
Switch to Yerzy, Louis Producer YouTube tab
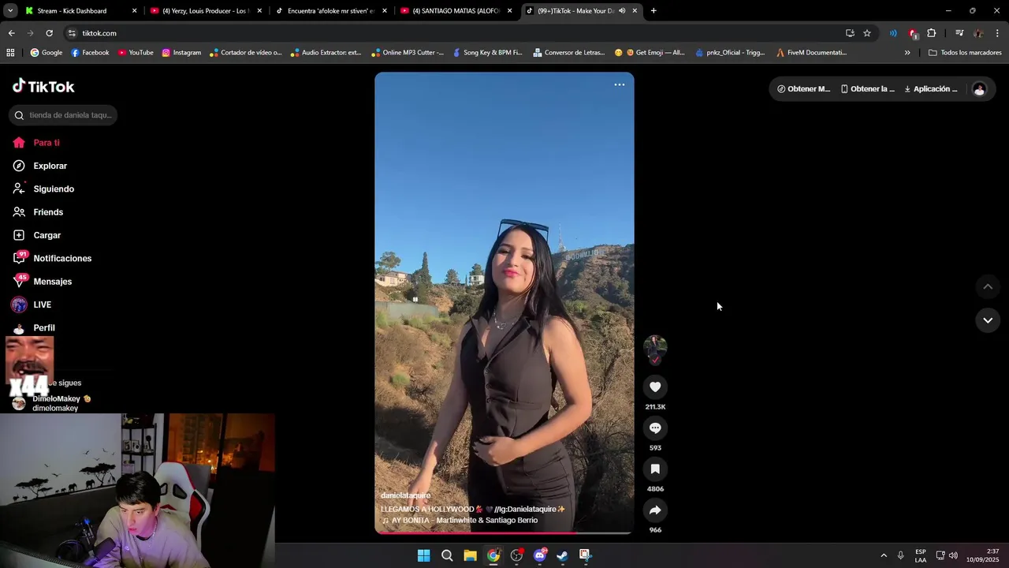click(205, 11)
